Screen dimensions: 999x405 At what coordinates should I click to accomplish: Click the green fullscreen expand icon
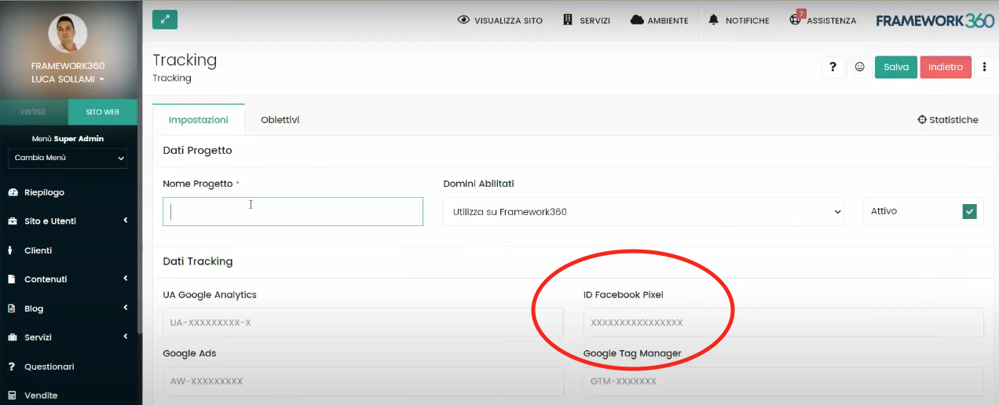[165, 20]
